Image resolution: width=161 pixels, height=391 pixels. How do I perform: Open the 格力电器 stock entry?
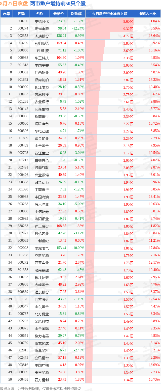[x=42, y=336]
